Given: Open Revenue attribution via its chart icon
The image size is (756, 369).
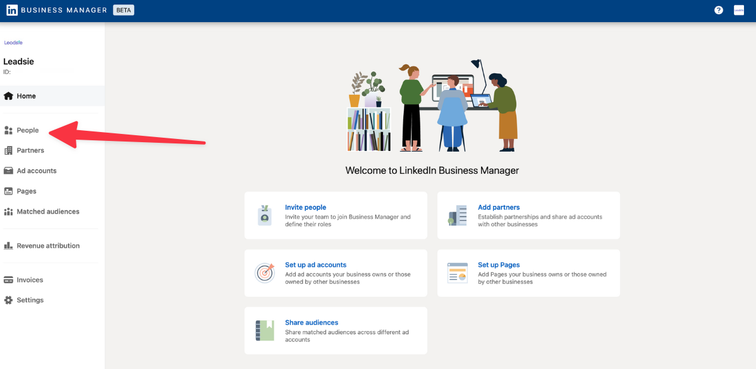Looking at the screenshot, I should point(8,245).
